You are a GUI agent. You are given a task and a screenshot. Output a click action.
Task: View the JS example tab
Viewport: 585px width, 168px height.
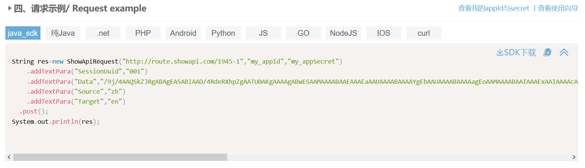pyautogui.click(x=263, y=33)
